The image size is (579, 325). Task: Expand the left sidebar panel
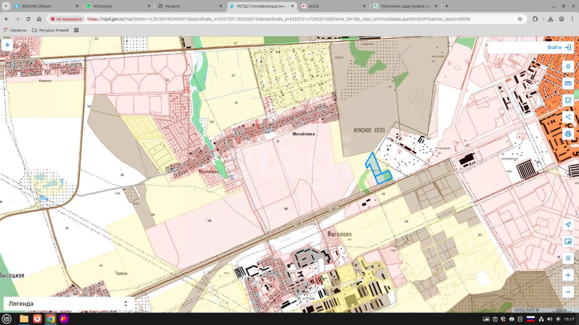coord(7,45)
